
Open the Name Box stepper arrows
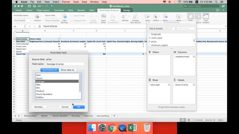click(25, 26)
